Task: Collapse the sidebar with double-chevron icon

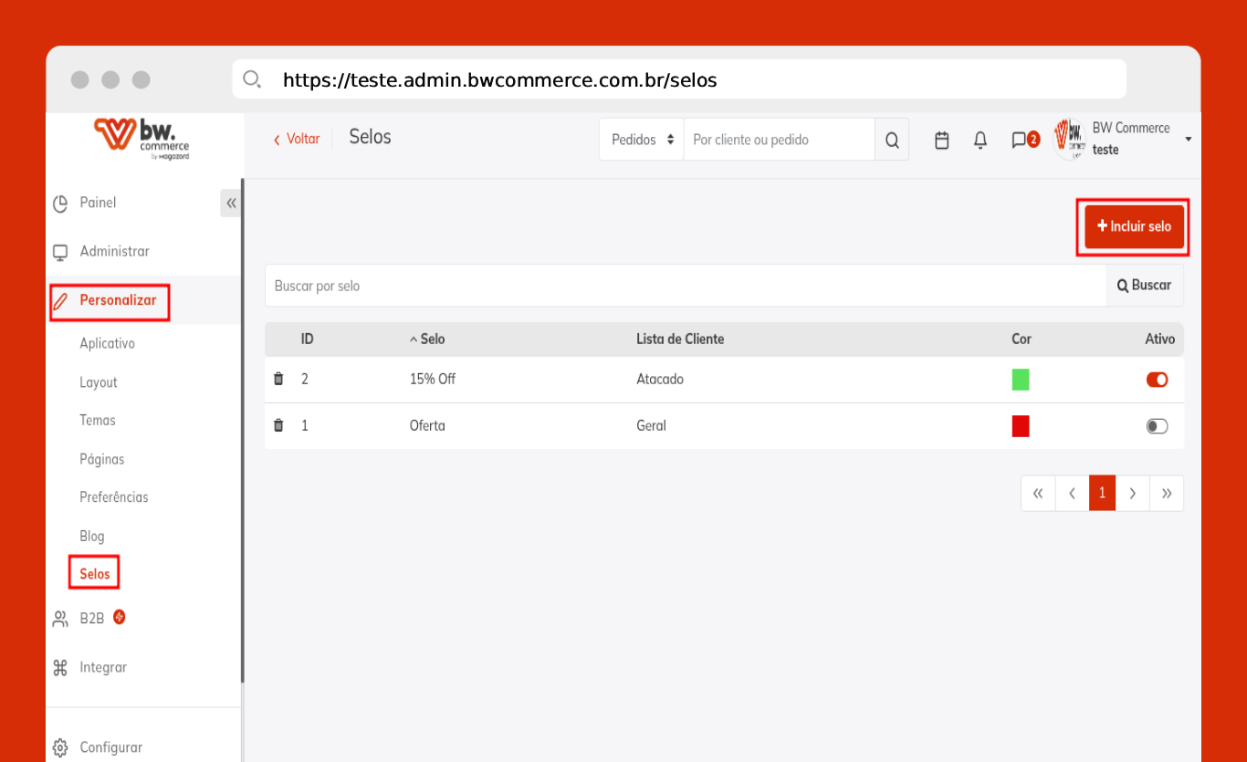Action: [231, 203]
